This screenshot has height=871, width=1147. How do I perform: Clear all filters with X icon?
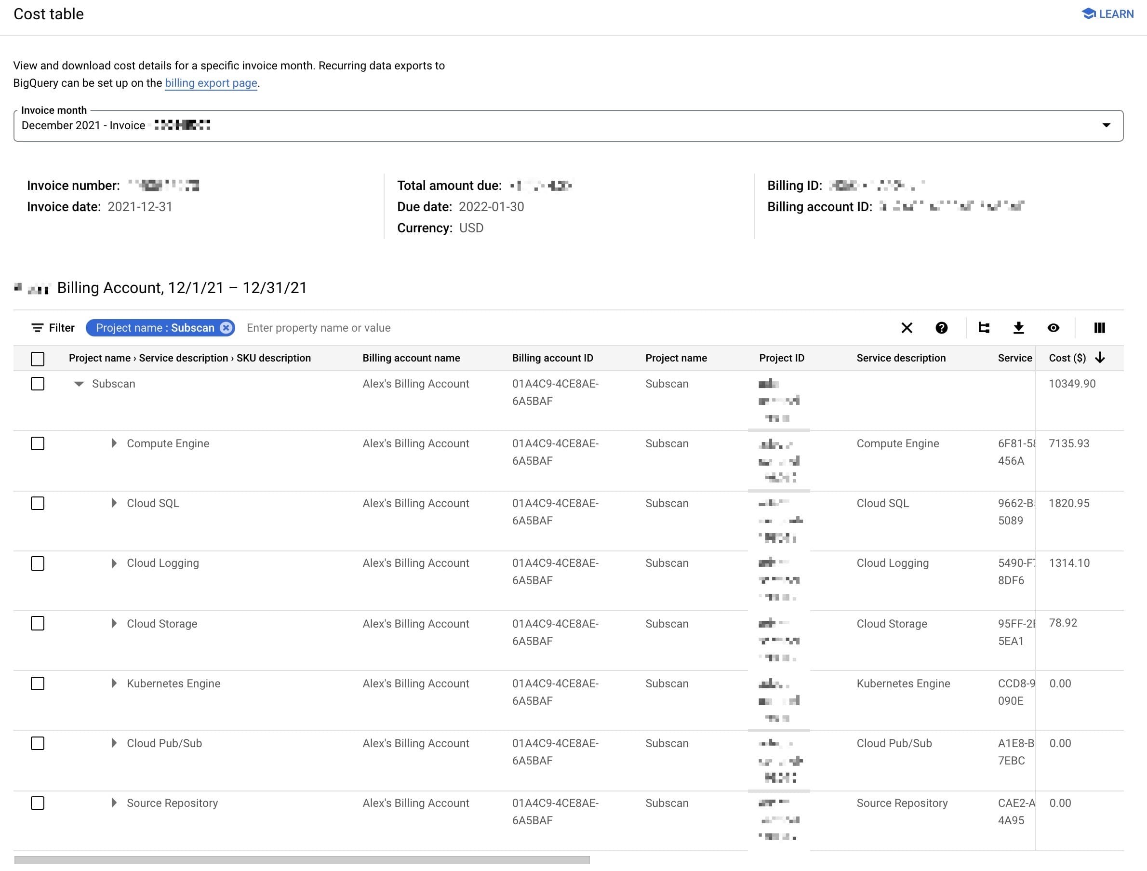pyautogui.click(x=907, y=328)
